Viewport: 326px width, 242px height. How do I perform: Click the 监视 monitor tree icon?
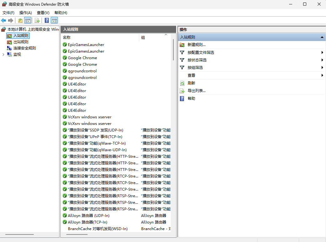(9, 54)
